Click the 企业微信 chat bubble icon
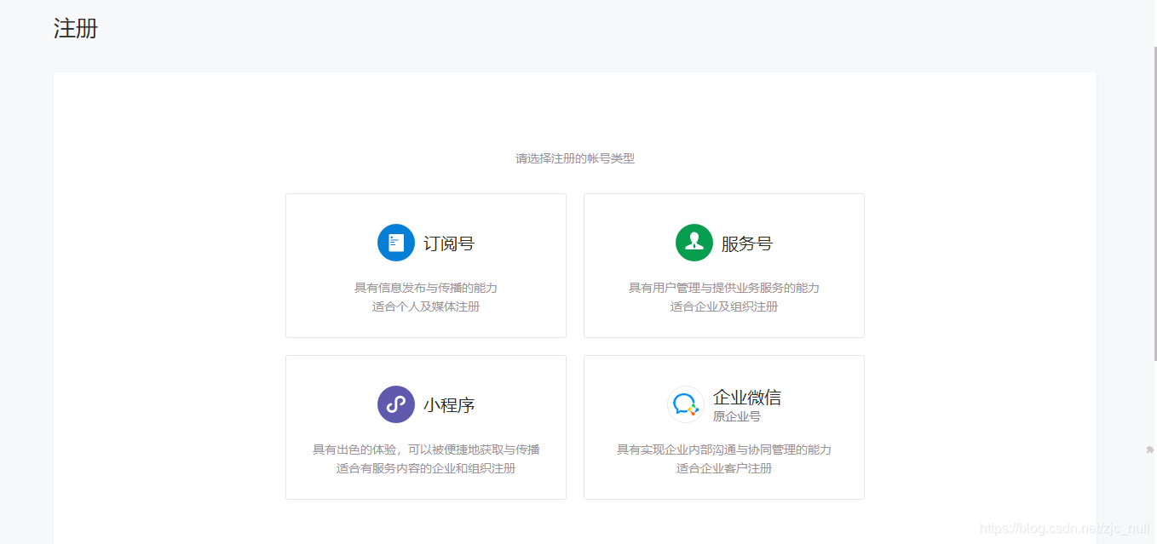Viewport: 1157px width, 544px height. (x=686, y=404)
